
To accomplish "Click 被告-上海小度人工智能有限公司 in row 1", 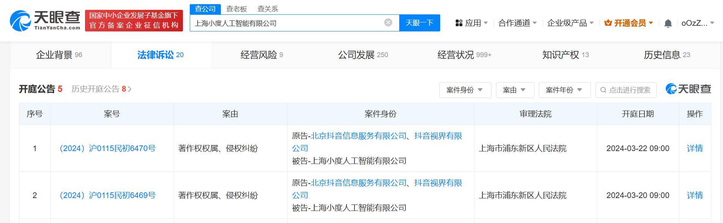I will [349, 161].
